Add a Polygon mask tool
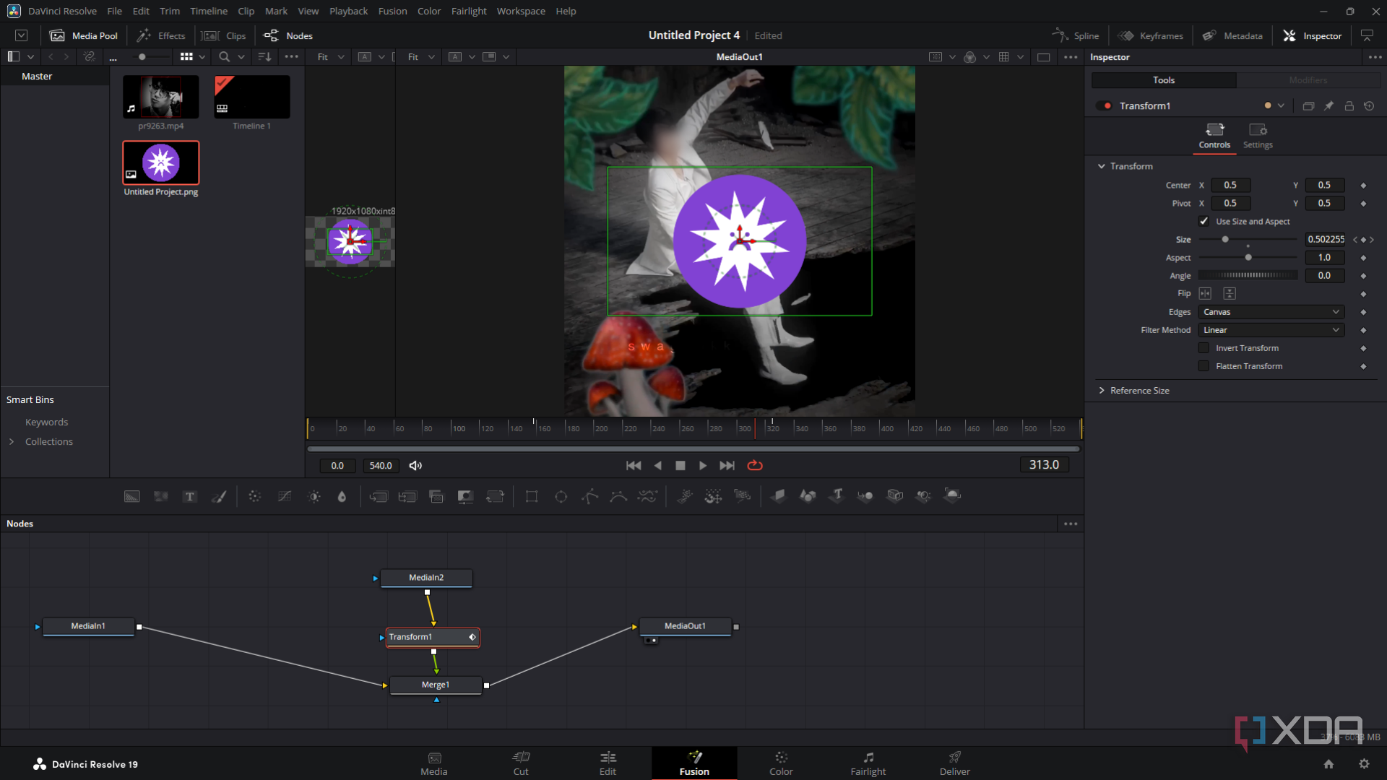 point(590,496)
